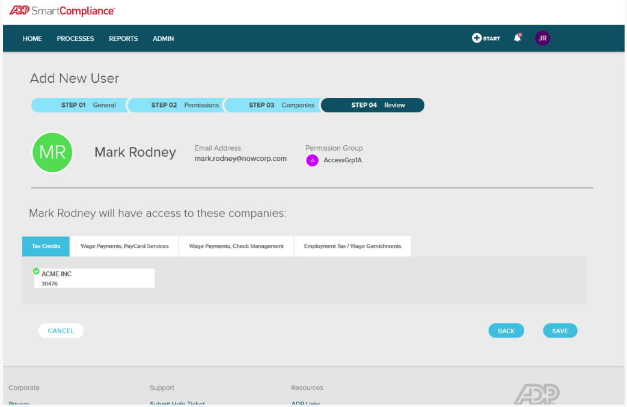Open the notifications bell
Screen dimensions: 627x407
(x=517, y=38)
